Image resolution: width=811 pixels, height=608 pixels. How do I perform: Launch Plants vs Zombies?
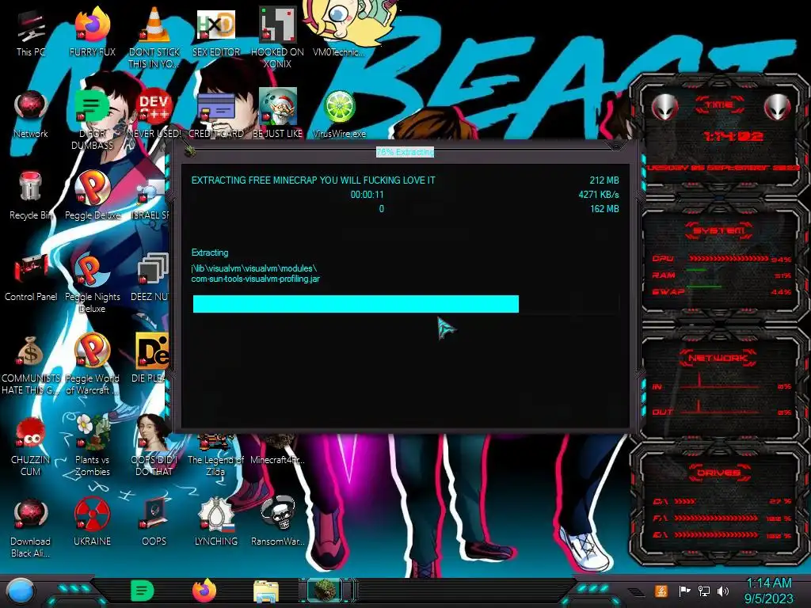tap(92, 446)
